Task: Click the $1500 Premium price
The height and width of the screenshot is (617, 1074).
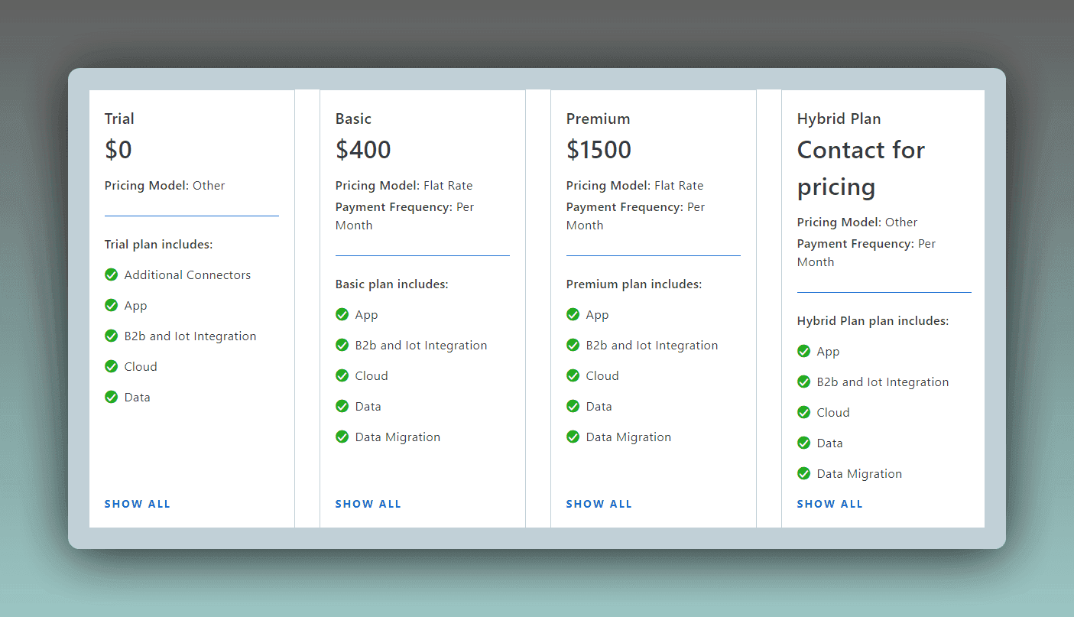Action: pos(599,150)
